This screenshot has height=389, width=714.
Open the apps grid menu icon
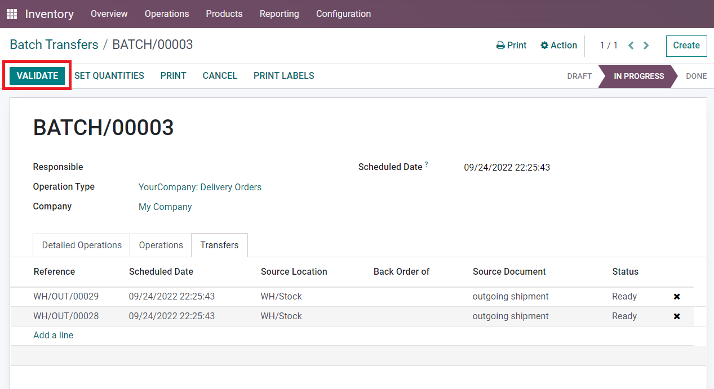tap(11, 14)
